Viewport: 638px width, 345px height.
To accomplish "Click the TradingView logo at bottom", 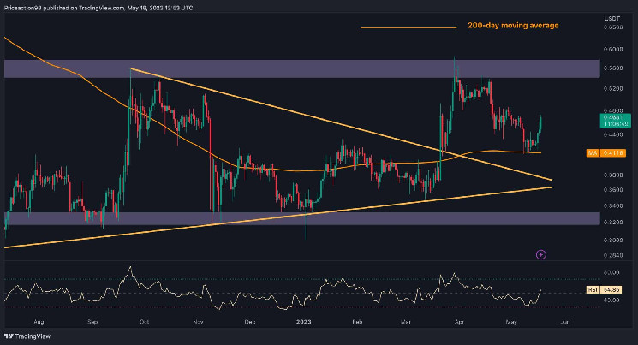I will pos(27,336).
